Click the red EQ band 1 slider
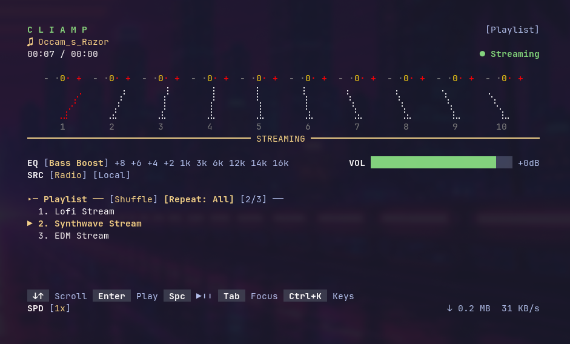Image resolution: width=570 pixels, height=344 pixels. point(70,106)
